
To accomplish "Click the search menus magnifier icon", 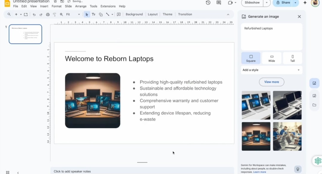I will tap(9, 14).
